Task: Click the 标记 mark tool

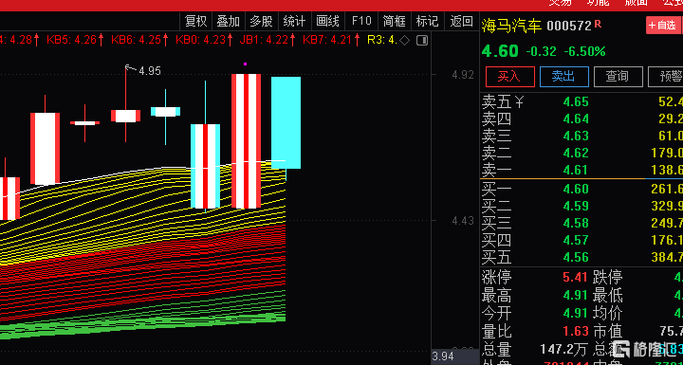Action: coord(427,21)
